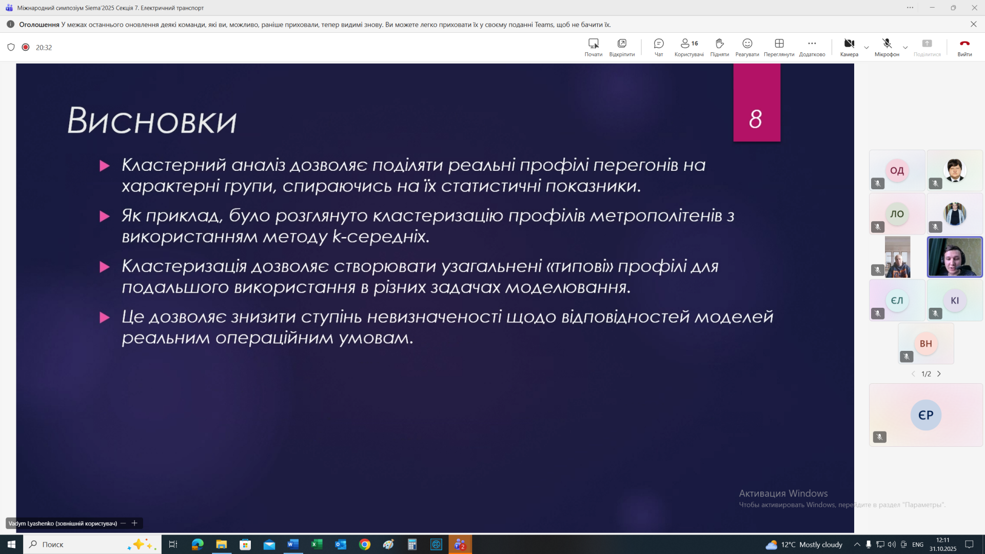Go to next participants page

[x=939, y=374]
